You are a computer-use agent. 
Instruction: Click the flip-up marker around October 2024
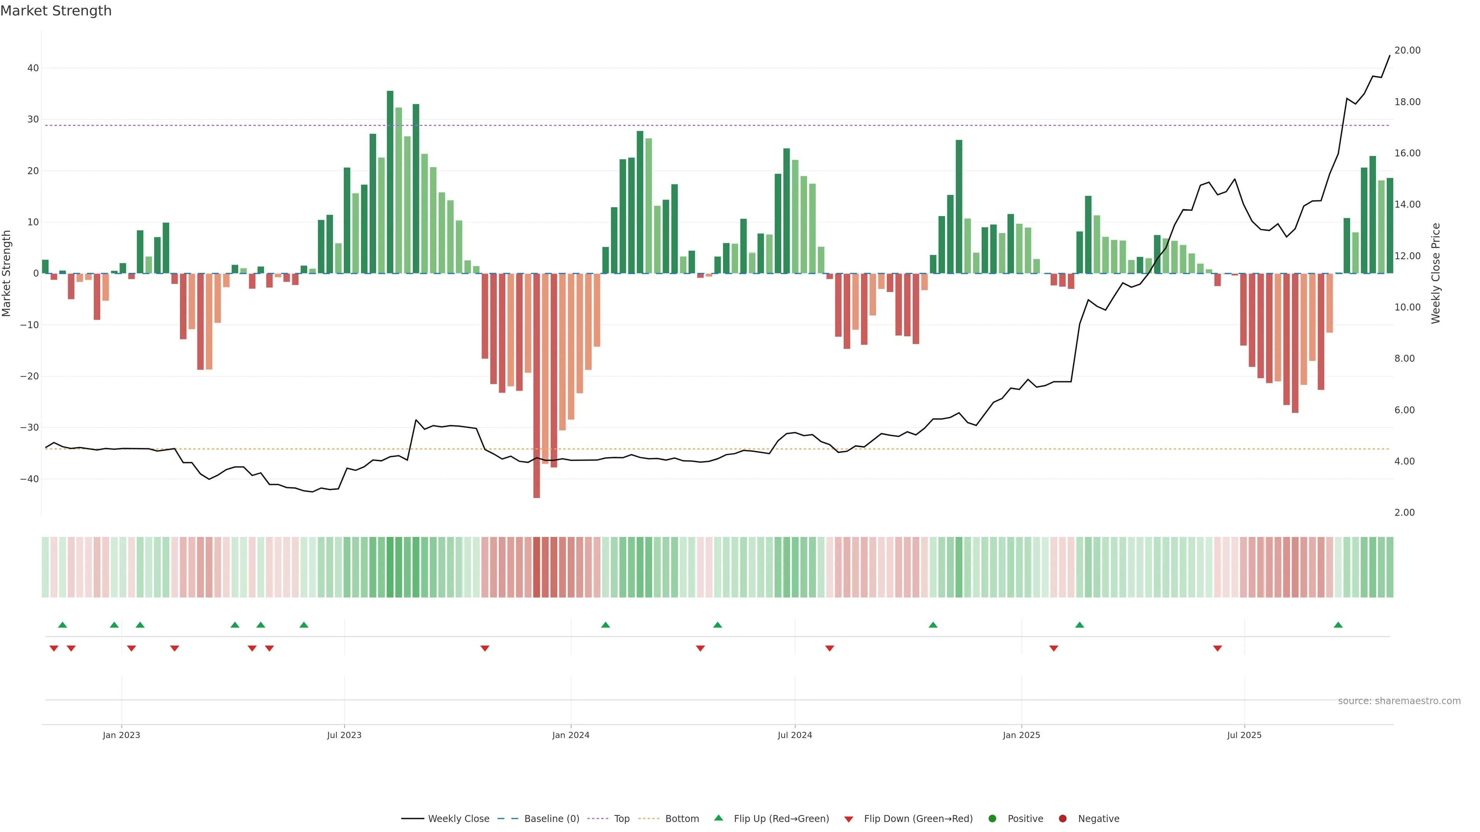tap(933, 625)
